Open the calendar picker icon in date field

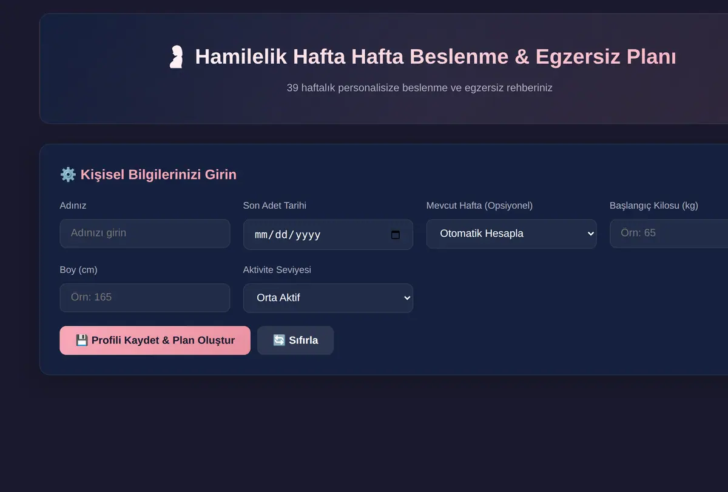coord(396,235)
